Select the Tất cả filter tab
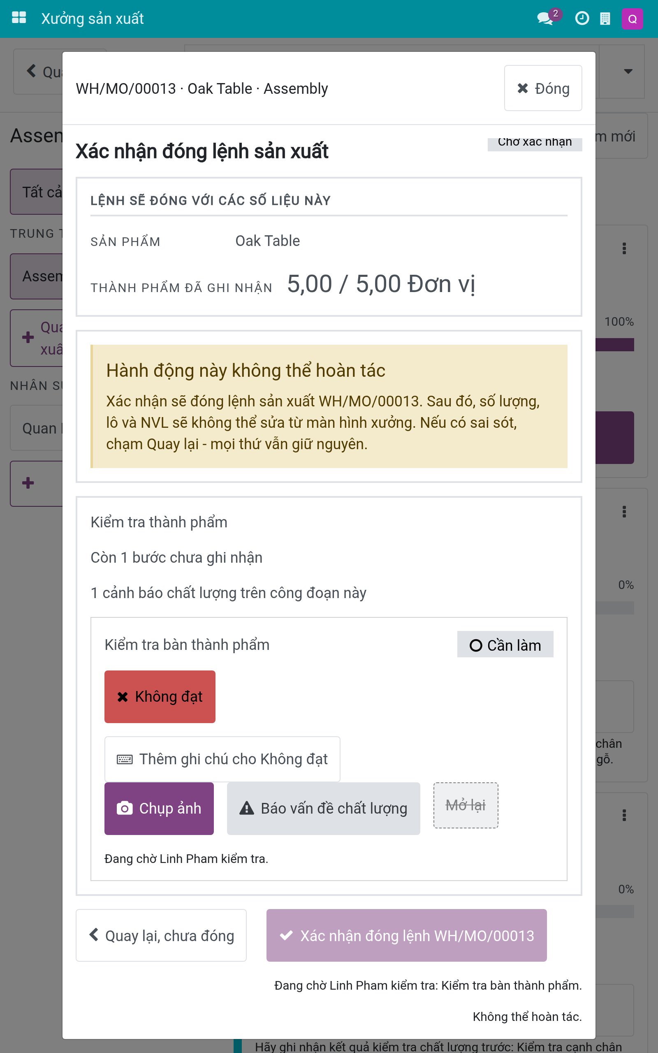The height and width of the screenshot is (1053, 658). coord(37,192)
